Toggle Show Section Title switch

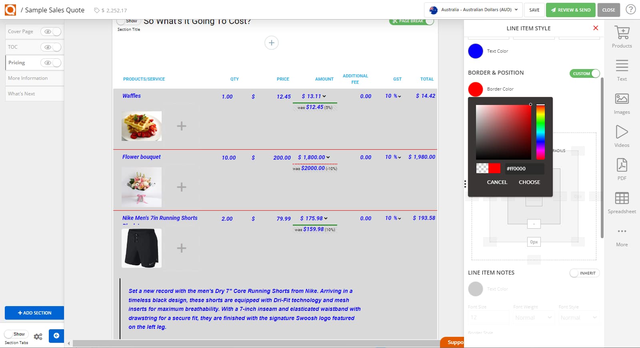128,22
